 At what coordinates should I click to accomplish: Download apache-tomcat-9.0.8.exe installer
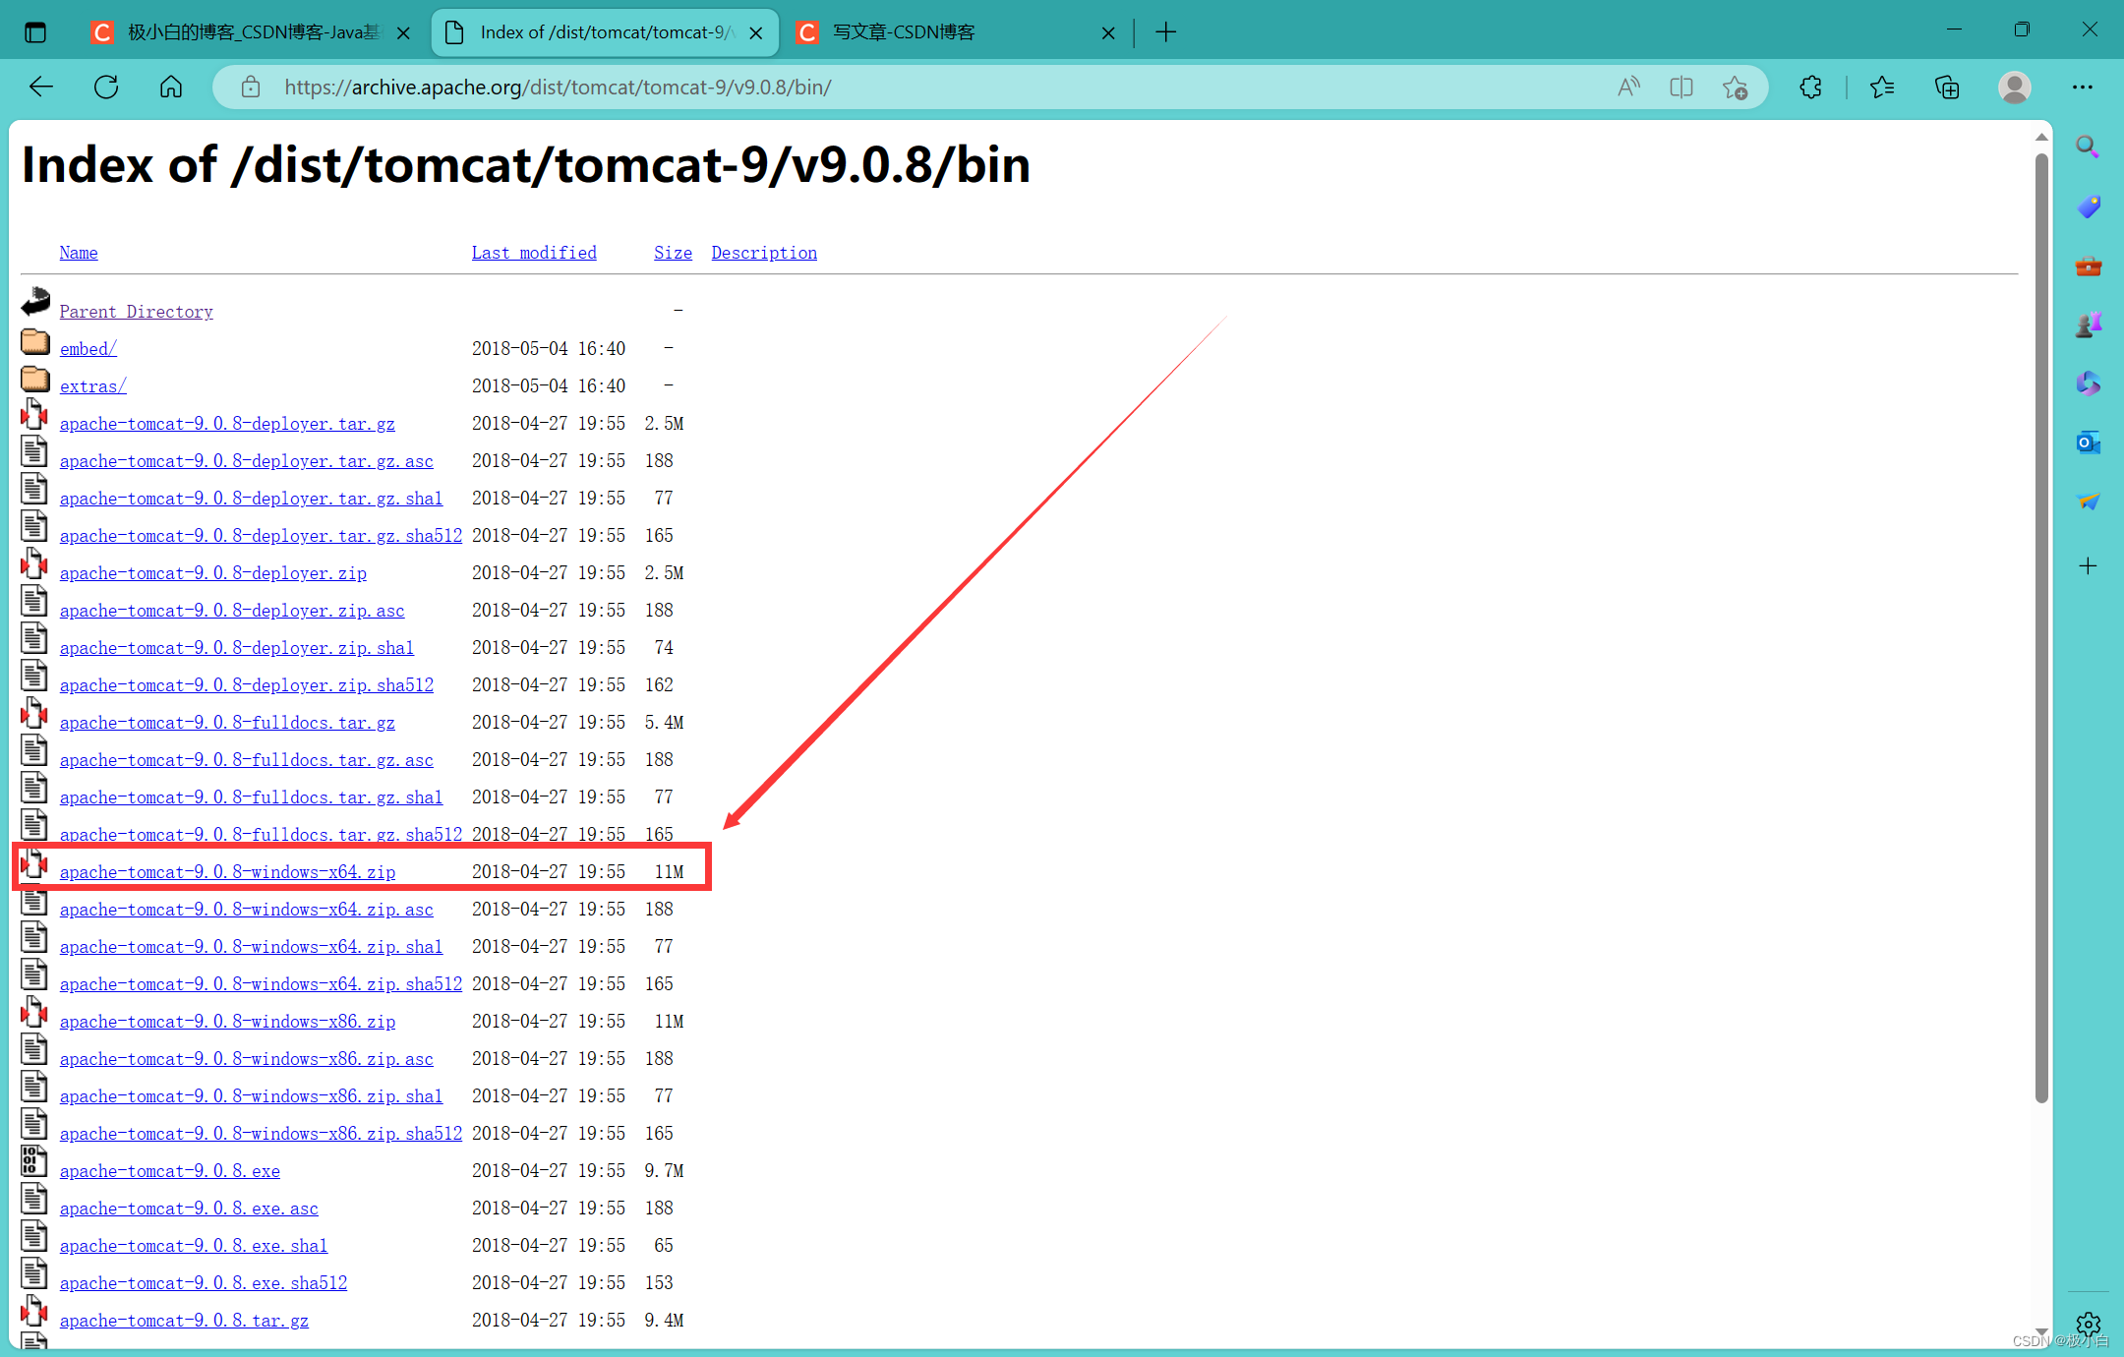pos(170,1171)
